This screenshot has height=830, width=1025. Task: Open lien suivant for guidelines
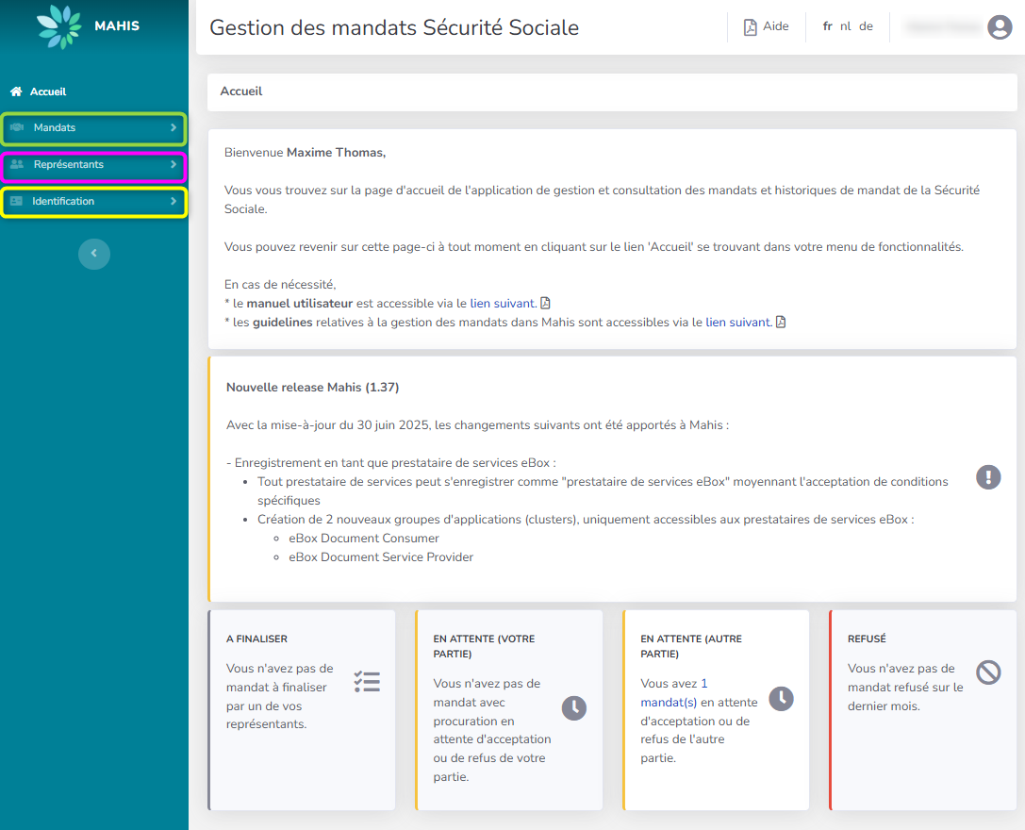pos(738,323)
